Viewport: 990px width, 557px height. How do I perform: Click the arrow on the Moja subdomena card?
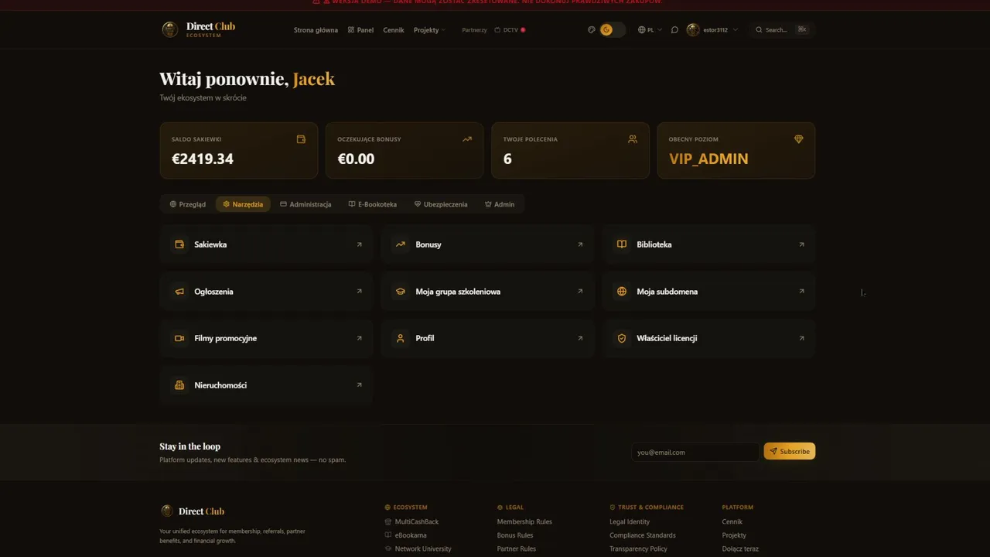click(x=801, y=292)
